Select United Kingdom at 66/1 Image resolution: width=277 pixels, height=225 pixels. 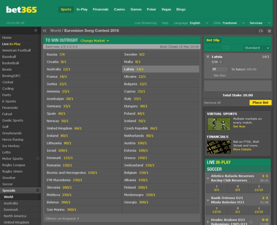pyautogui.click(x=83, y=128)
